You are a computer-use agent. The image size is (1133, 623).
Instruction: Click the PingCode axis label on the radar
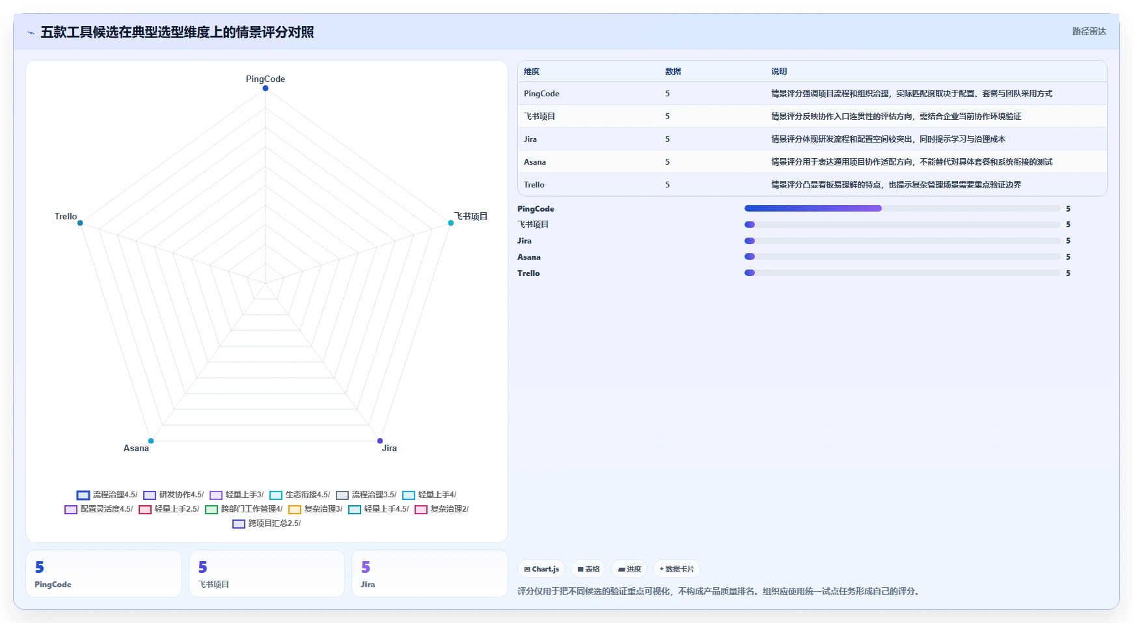click(266, 79)
